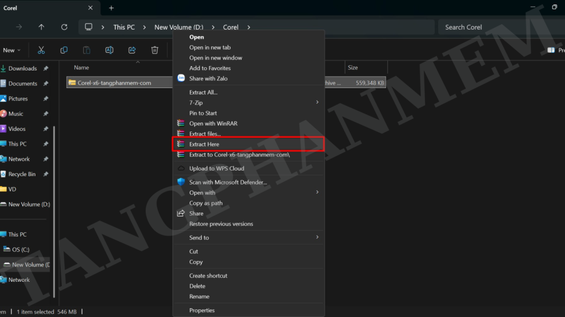This screenshot has width=565, height=317.
Task: Click the Delete trash icon in toolbar
Action: [x=155, y=50]
